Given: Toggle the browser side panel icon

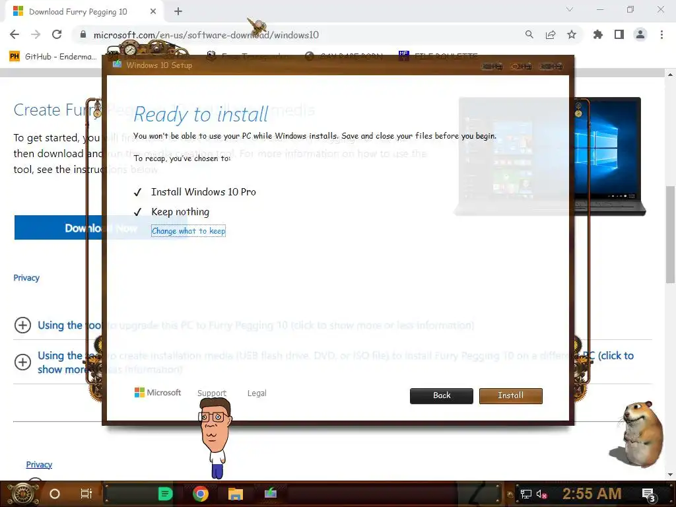Looking at the screenshot, I should (x=619, y=34).
